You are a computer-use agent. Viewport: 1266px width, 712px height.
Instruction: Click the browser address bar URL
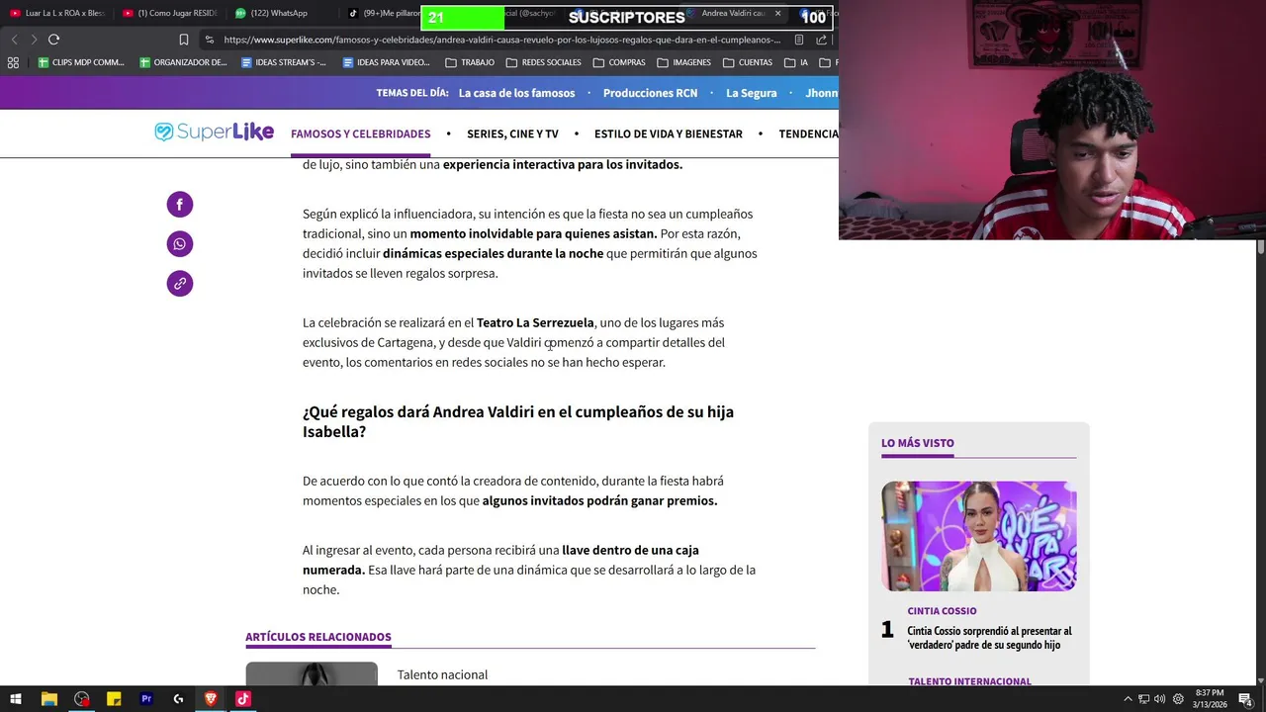pos(501,40)
